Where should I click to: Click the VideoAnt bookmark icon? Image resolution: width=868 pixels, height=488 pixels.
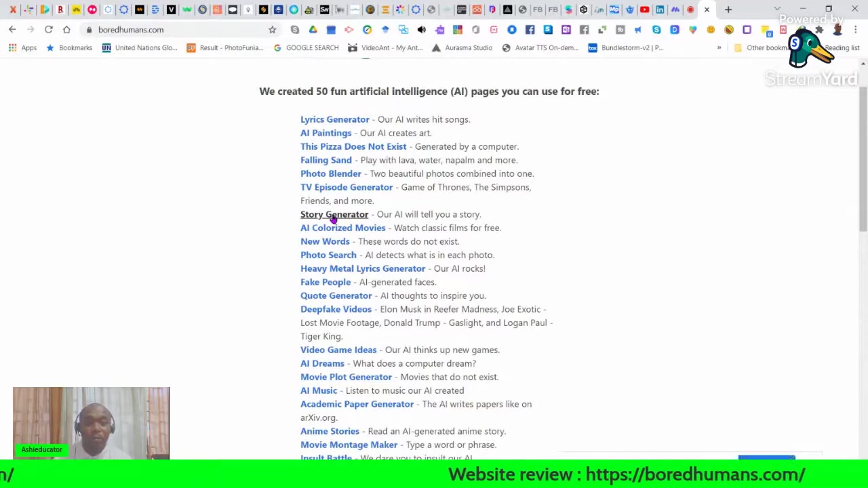pyautogui.click(x=352, y=47)
